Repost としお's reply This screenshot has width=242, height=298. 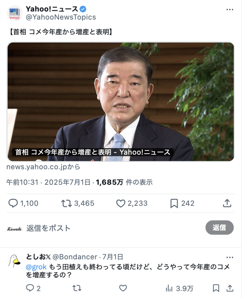(x=77, y=288)
